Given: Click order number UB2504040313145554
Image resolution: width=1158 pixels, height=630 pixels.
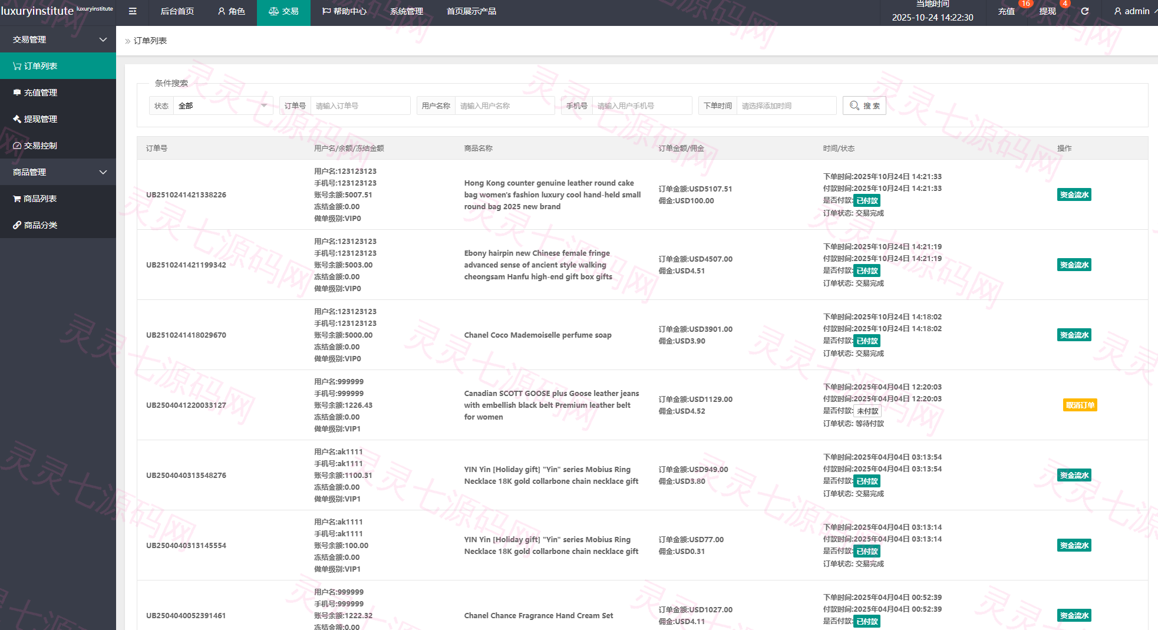Looking at the screenshot, I should click(186, 545).
